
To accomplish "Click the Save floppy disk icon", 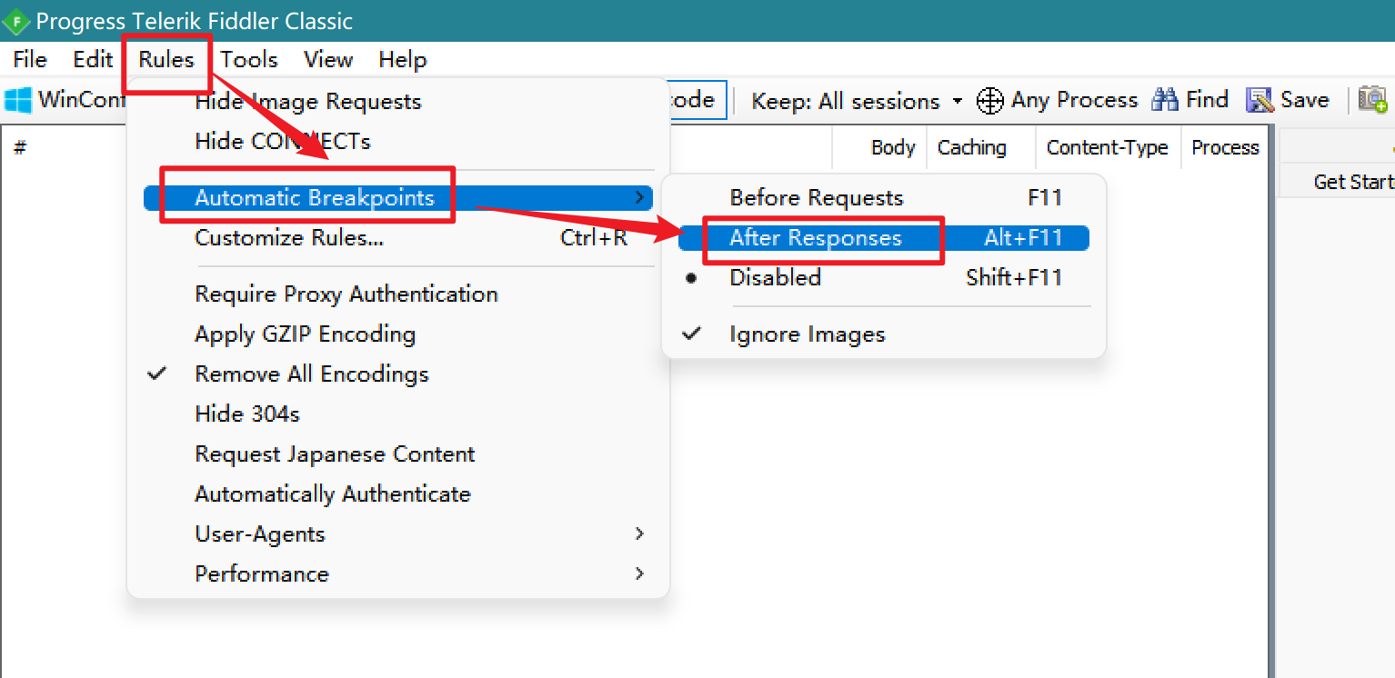I will (x=1260, y=100).
